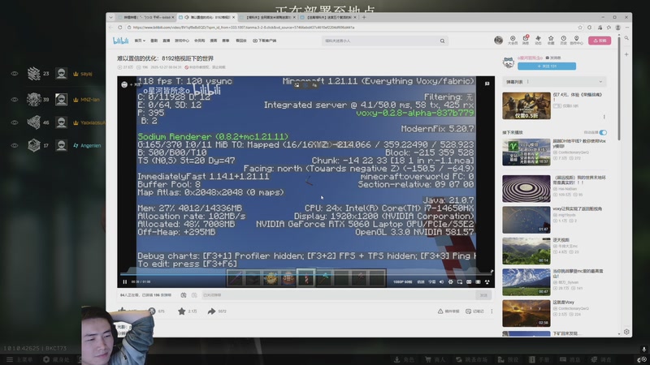Image resolution: width=650 pixels, height=365 pixels.
Task: Enter fullscreen on the video player
Action: [x=487, y=281]
